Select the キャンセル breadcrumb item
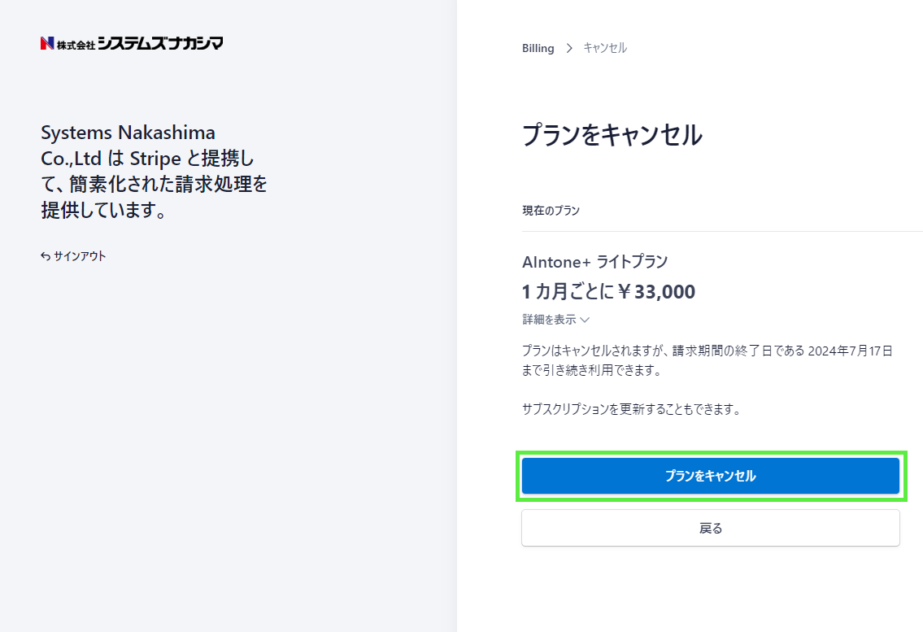923x632 pixels. [x=605, y=48]
